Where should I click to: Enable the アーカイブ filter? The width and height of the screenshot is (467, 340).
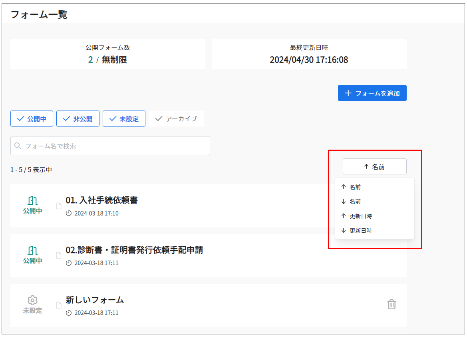pyautogui.click(x=176, y=119)
